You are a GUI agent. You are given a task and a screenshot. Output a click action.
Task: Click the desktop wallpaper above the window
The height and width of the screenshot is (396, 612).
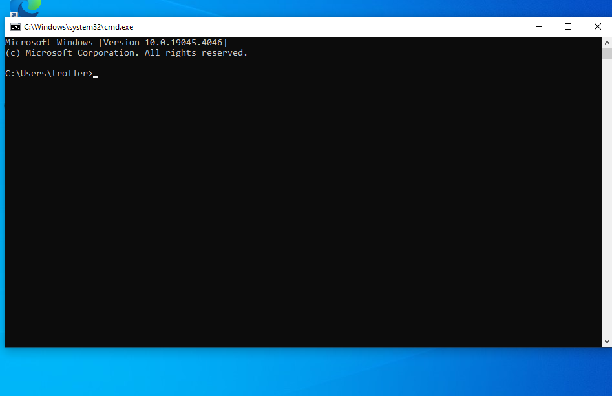(x=323, y=8)
